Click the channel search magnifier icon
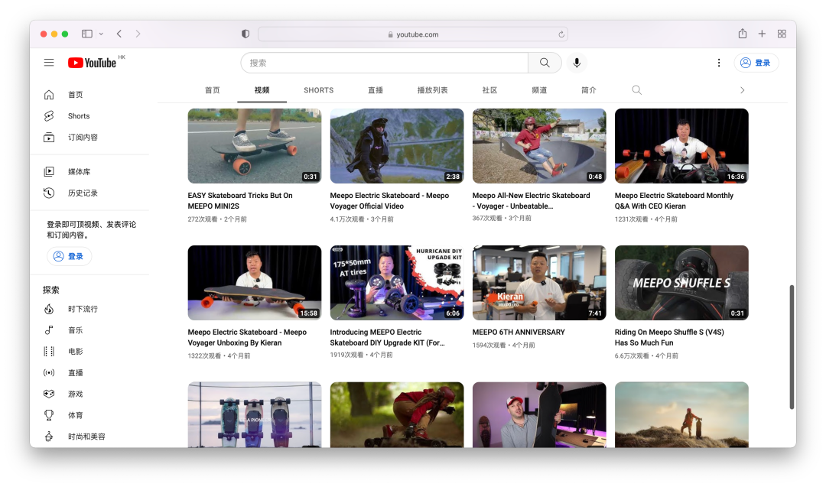The image size is (826, 487). click(637, 90)
